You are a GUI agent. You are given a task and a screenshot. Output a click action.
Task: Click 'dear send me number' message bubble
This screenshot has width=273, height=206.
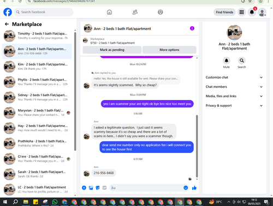[146, 147]
